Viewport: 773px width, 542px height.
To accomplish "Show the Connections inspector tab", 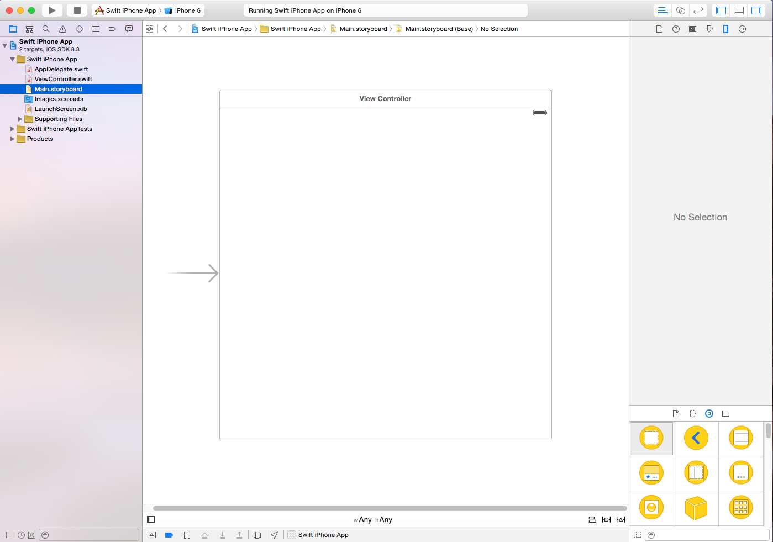I will tap(742, 29).
